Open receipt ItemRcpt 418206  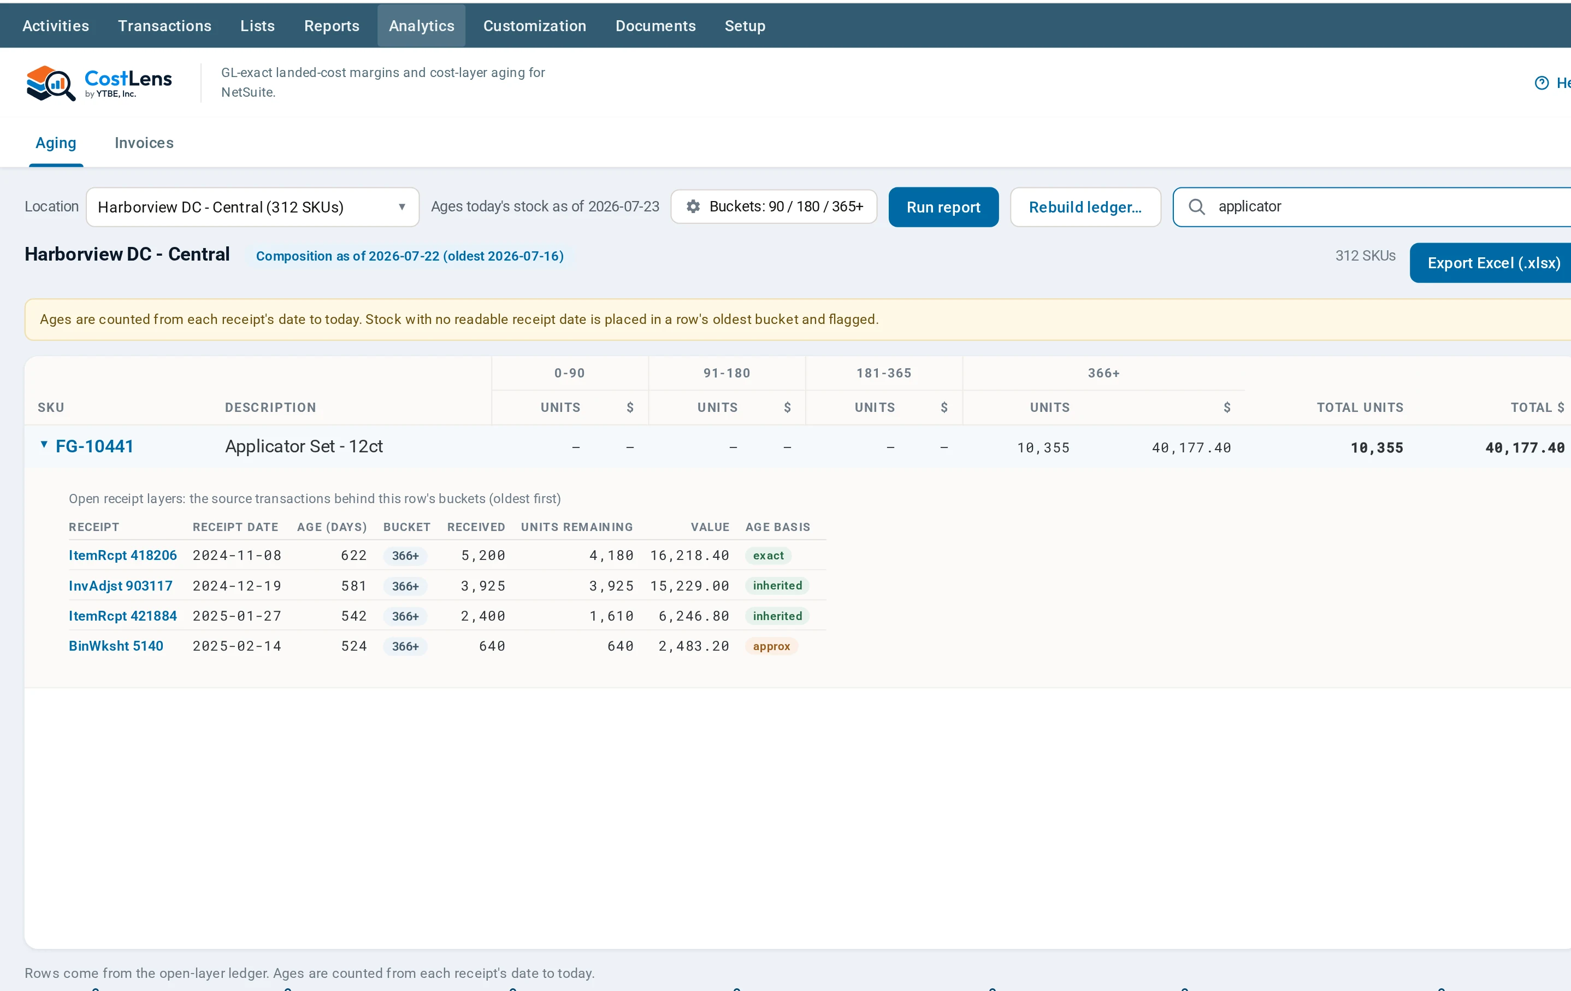[123, 555]
